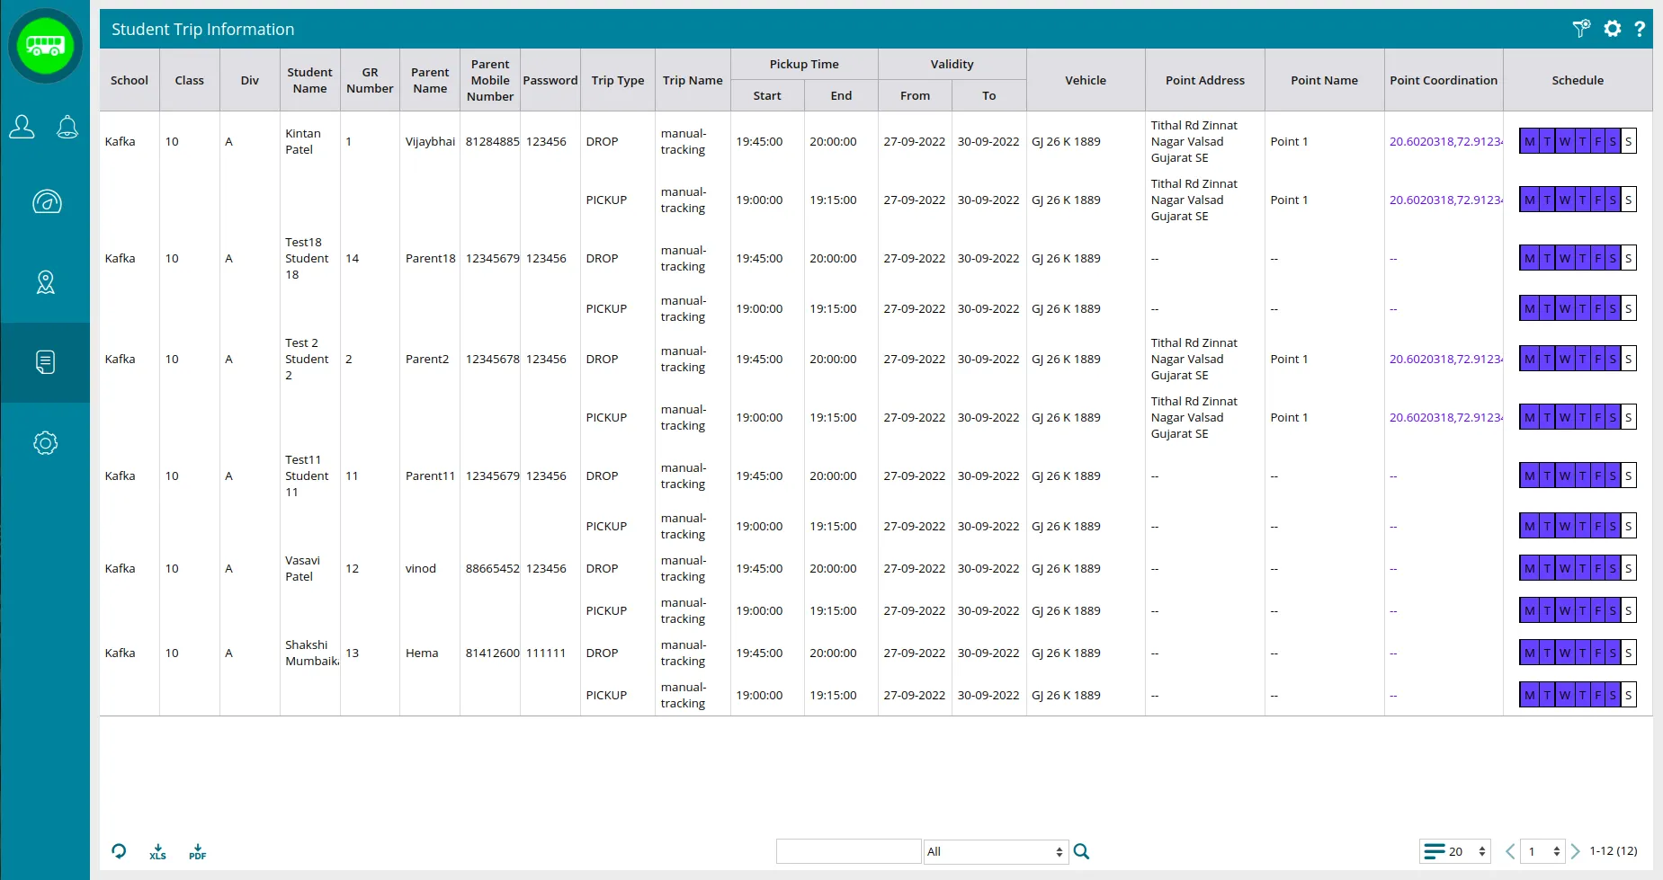Download the PDF export
Screen dimensions: 1663x880
(197, 851)
